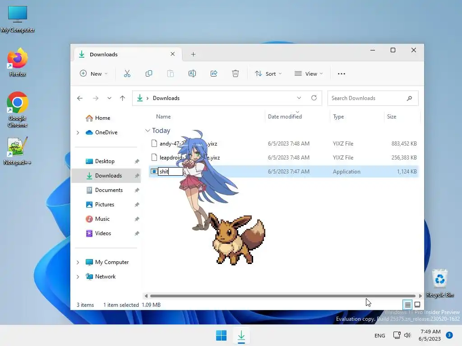Expand the My Computer tree node

tap(78, 262)
